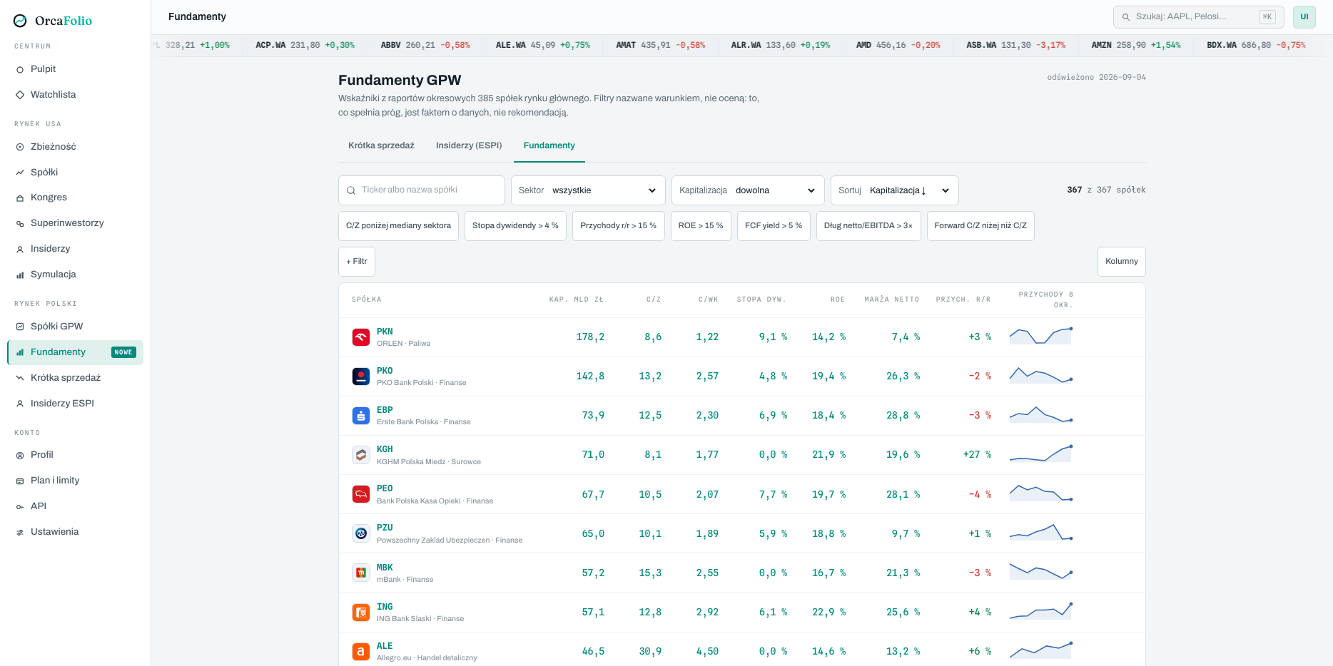Open the Kolumny column chooser
The image size is (1333, 666).
(1122, 262)
